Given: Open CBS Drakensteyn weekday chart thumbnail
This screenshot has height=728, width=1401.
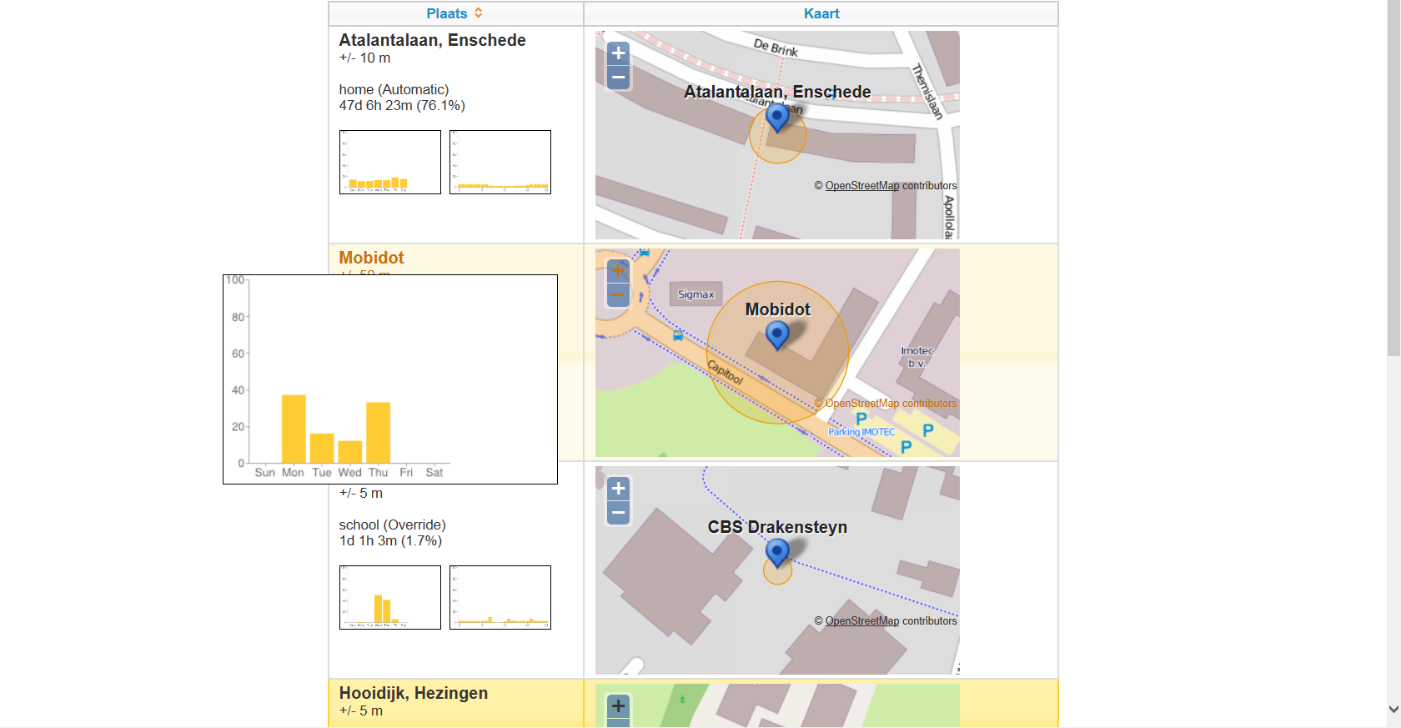Looking at the screenshot, I should 390,597.
